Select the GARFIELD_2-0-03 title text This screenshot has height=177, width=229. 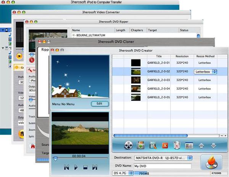(x=158, y=80)
